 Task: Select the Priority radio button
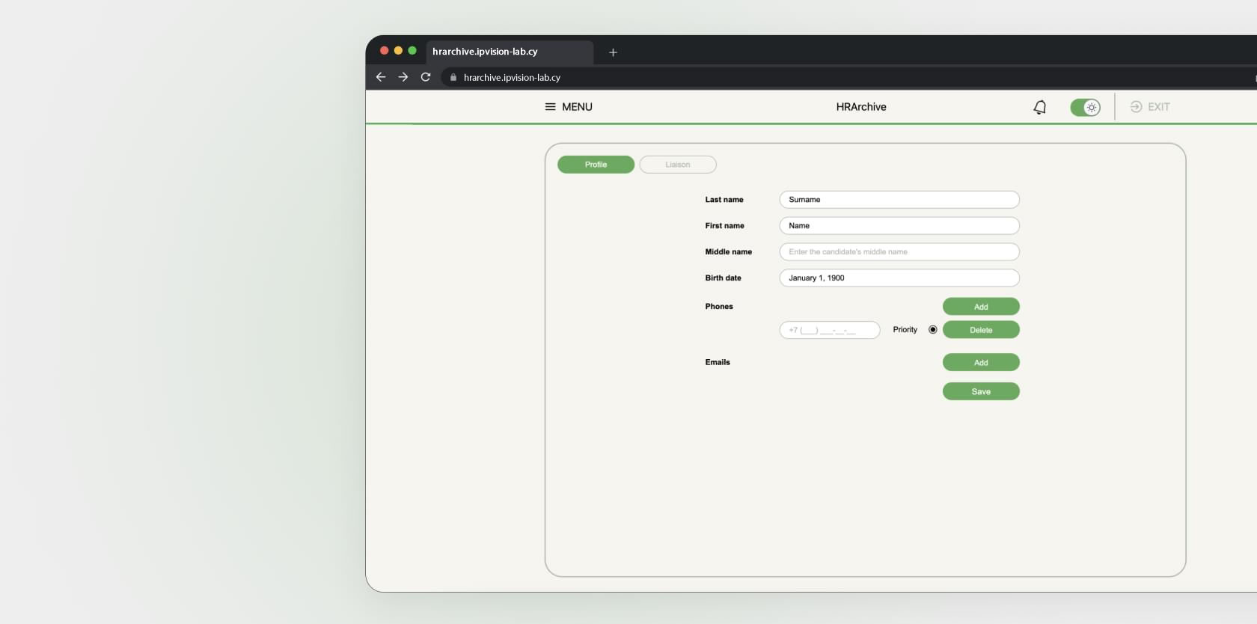pos(932,329)
